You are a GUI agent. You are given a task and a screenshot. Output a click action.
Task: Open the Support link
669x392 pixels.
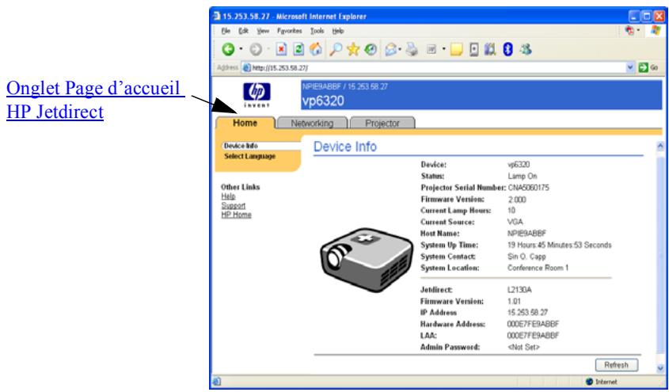233,206
